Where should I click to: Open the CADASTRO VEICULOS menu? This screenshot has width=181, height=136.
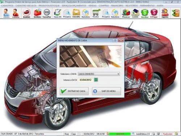(26, 6)
